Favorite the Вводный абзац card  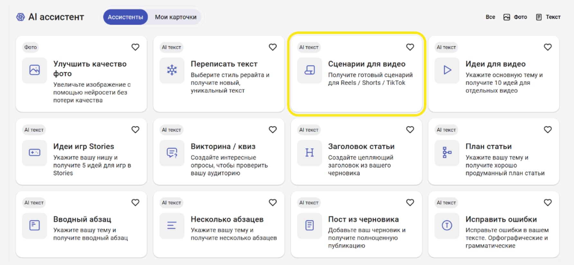coord(135,202)
